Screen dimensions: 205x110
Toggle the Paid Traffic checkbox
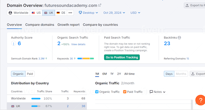click(125, 92)
